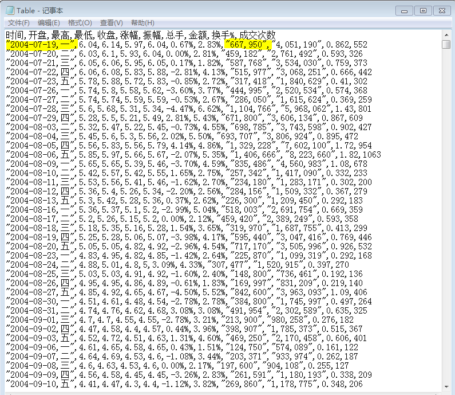Click the row dated 2004-08-27
The image size is (455, 395).
(x=187, y=292)
